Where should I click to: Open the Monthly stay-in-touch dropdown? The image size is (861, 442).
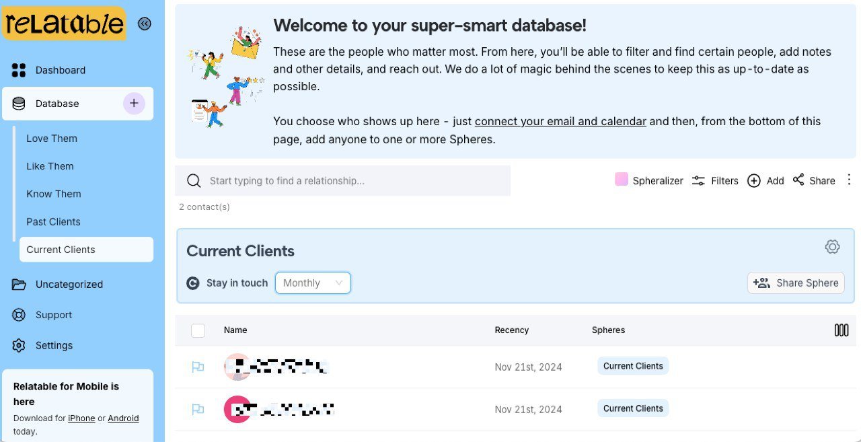coord(313,283)
